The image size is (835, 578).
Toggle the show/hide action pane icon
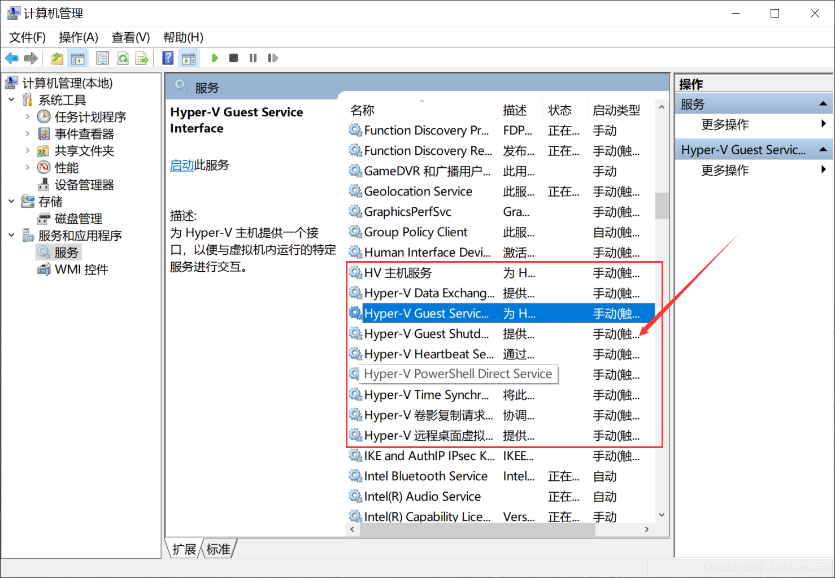pos(189,58)
